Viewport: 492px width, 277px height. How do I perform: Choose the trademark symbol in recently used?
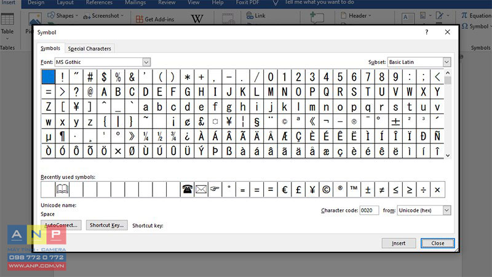coord(354,190)
